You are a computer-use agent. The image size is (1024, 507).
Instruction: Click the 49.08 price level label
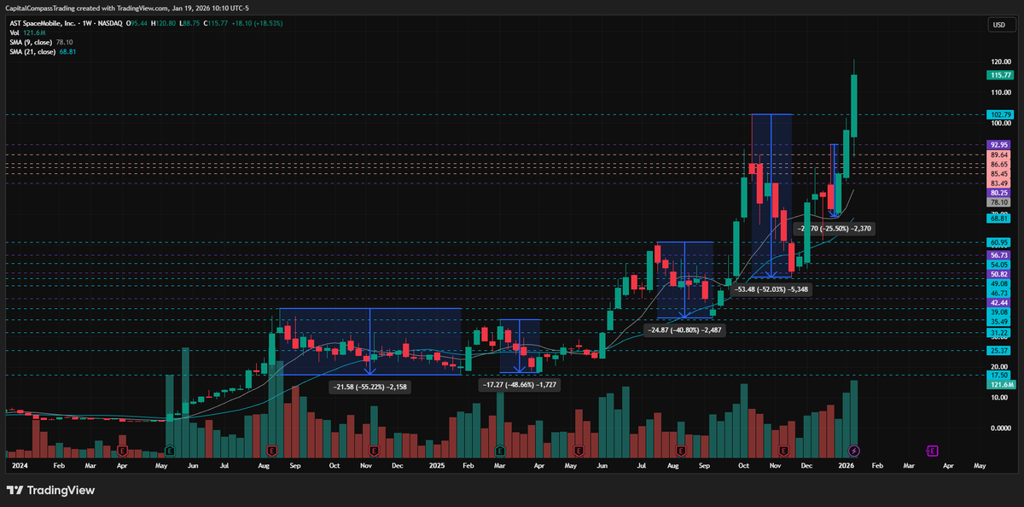point(999,283)
